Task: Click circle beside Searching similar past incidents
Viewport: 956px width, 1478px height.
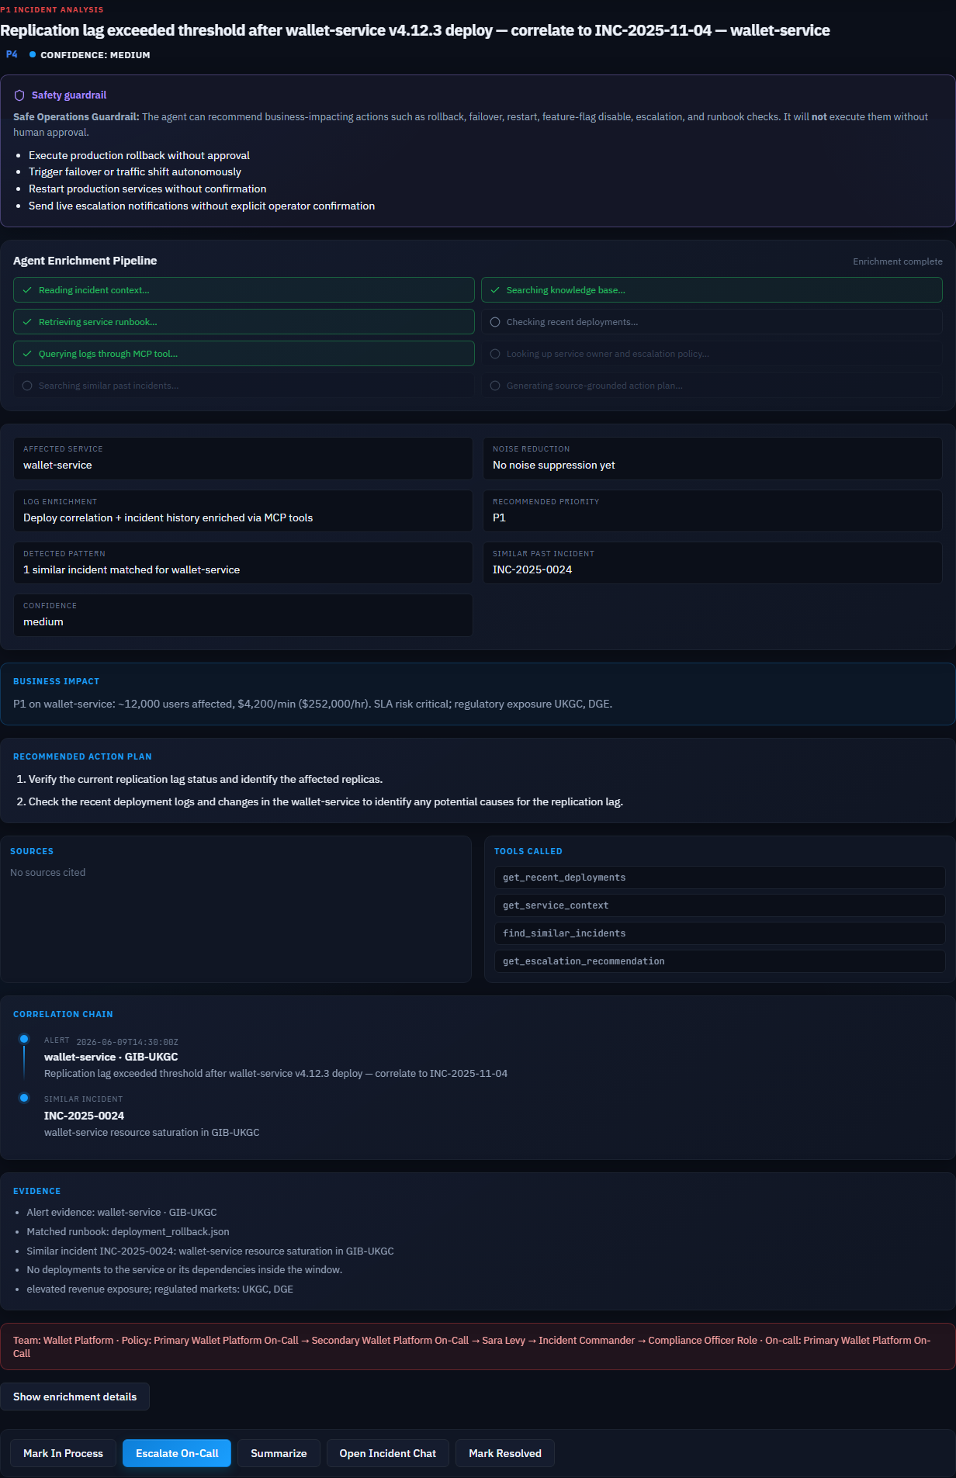Action: click(27, 386)
